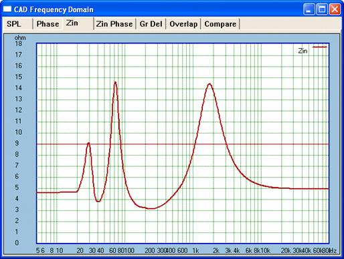Close the CAD Frequency Domain window
Viewport: 344px width, 259px height.
[x=335, y=9]
